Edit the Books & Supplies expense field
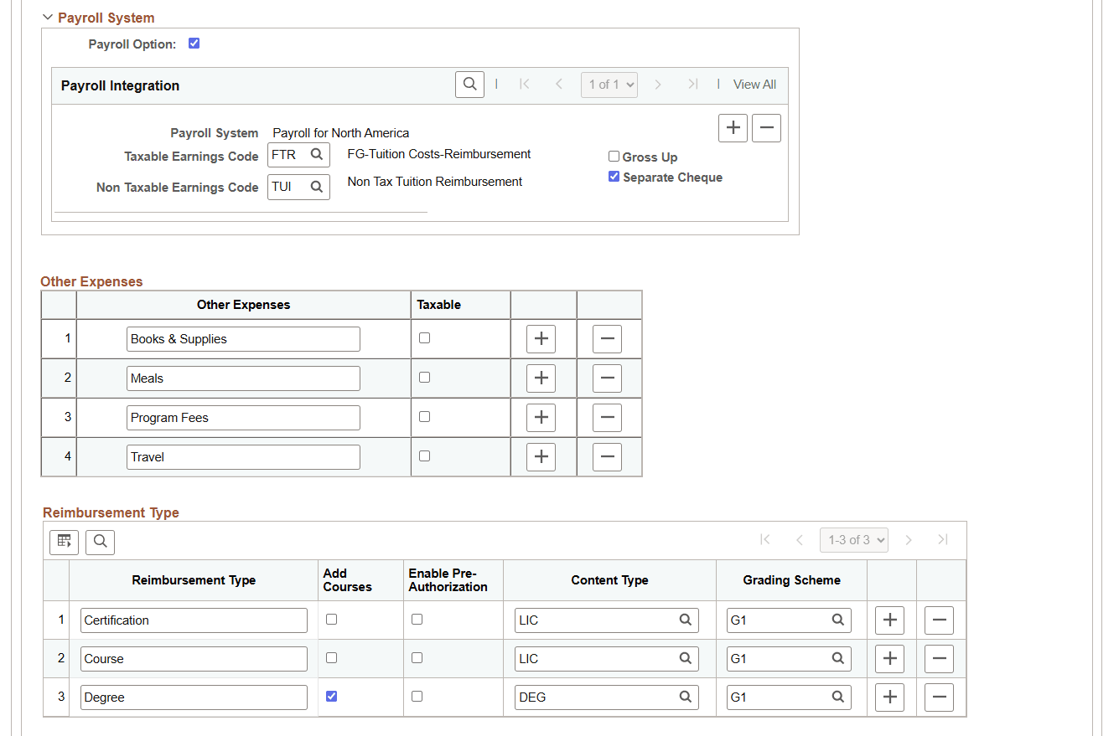 [x=243, y=339]
